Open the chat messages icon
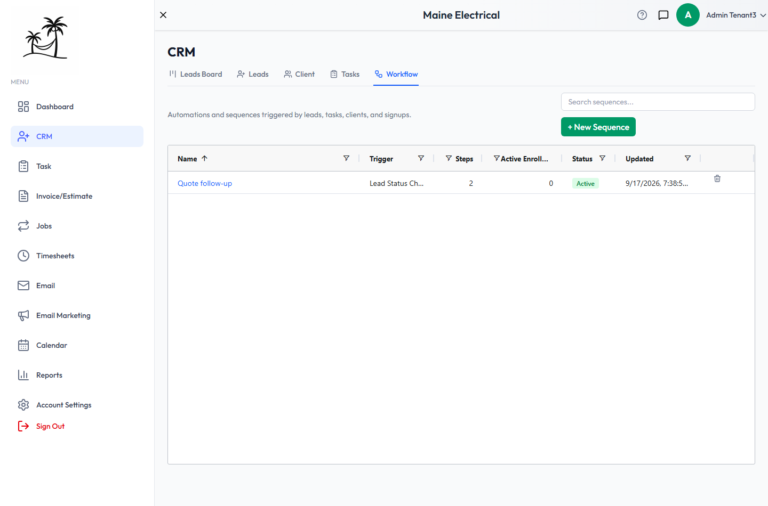768x506 pixels. [663, 15]
